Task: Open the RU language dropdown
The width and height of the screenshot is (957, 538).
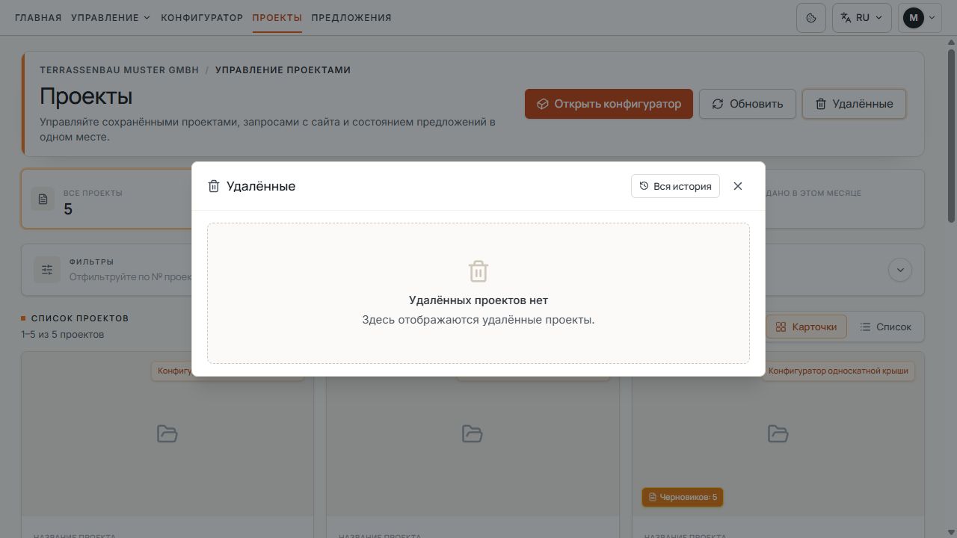Action: [x=862, y=18]
